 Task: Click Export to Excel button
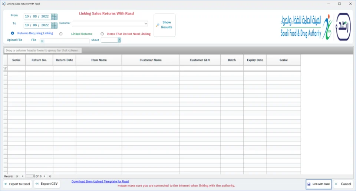[x=17, y=184]
